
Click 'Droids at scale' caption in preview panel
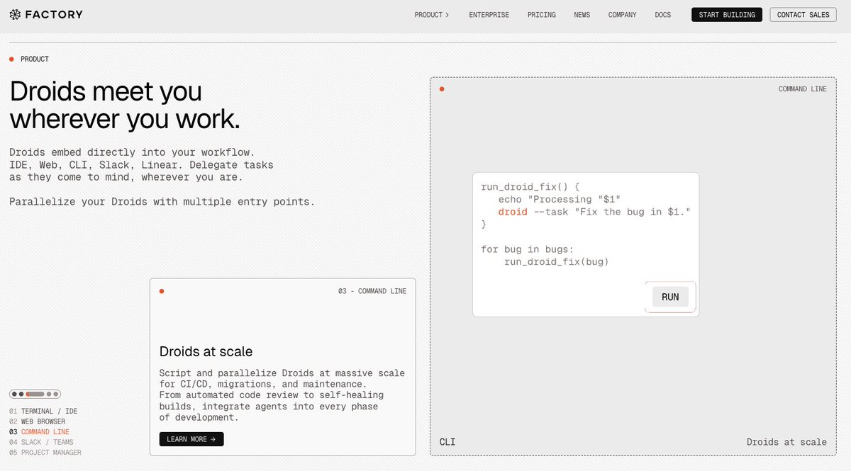[x=786, y=442]
